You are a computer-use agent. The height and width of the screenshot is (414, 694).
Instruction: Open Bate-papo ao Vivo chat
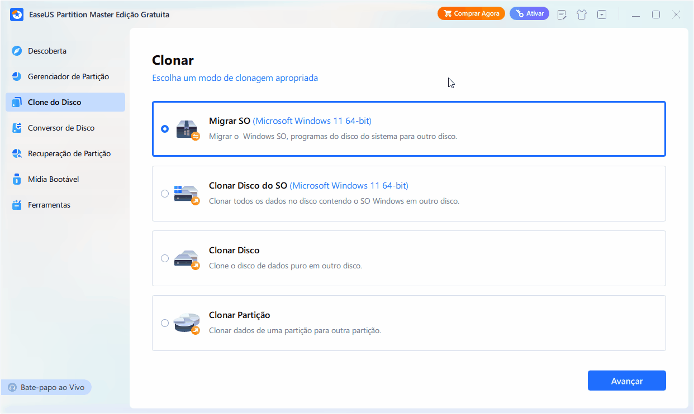pos(46,387)
